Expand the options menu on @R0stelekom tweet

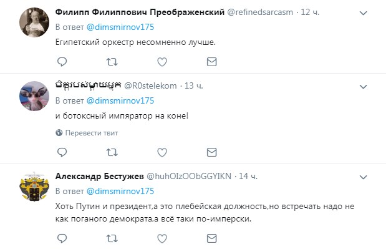[364, 87]
